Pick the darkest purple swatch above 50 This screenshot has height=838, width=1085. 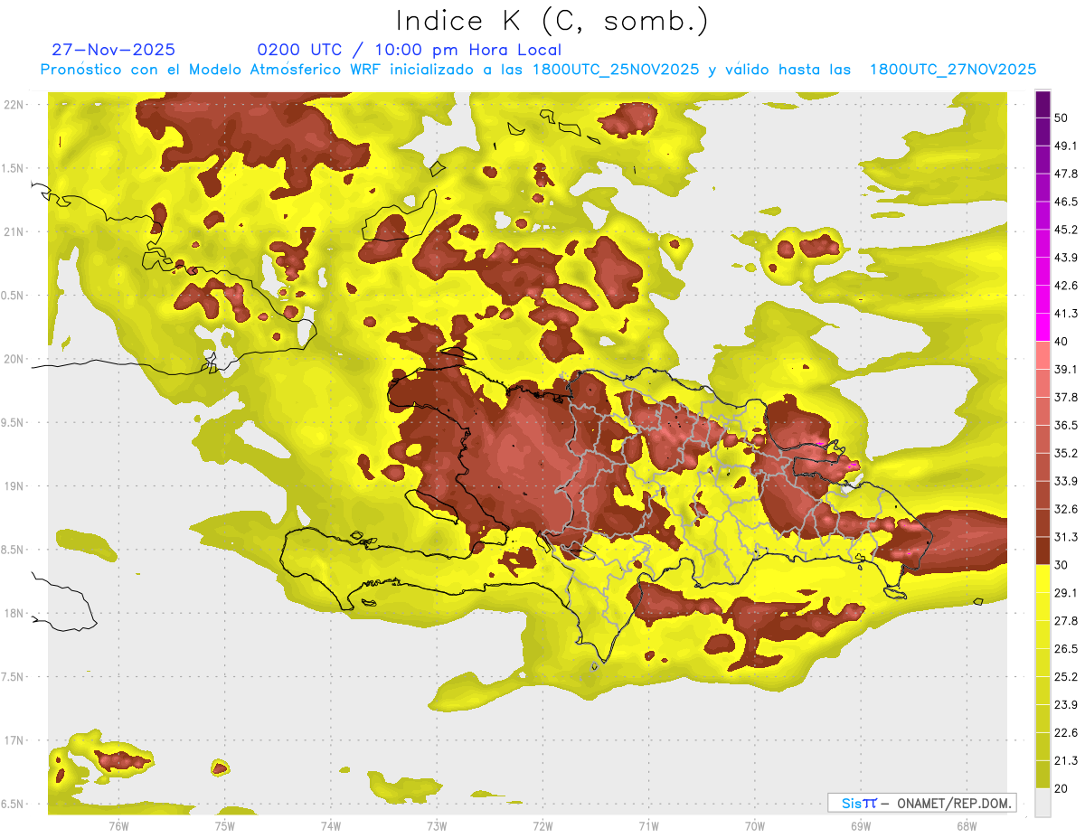pos(1043,105)
